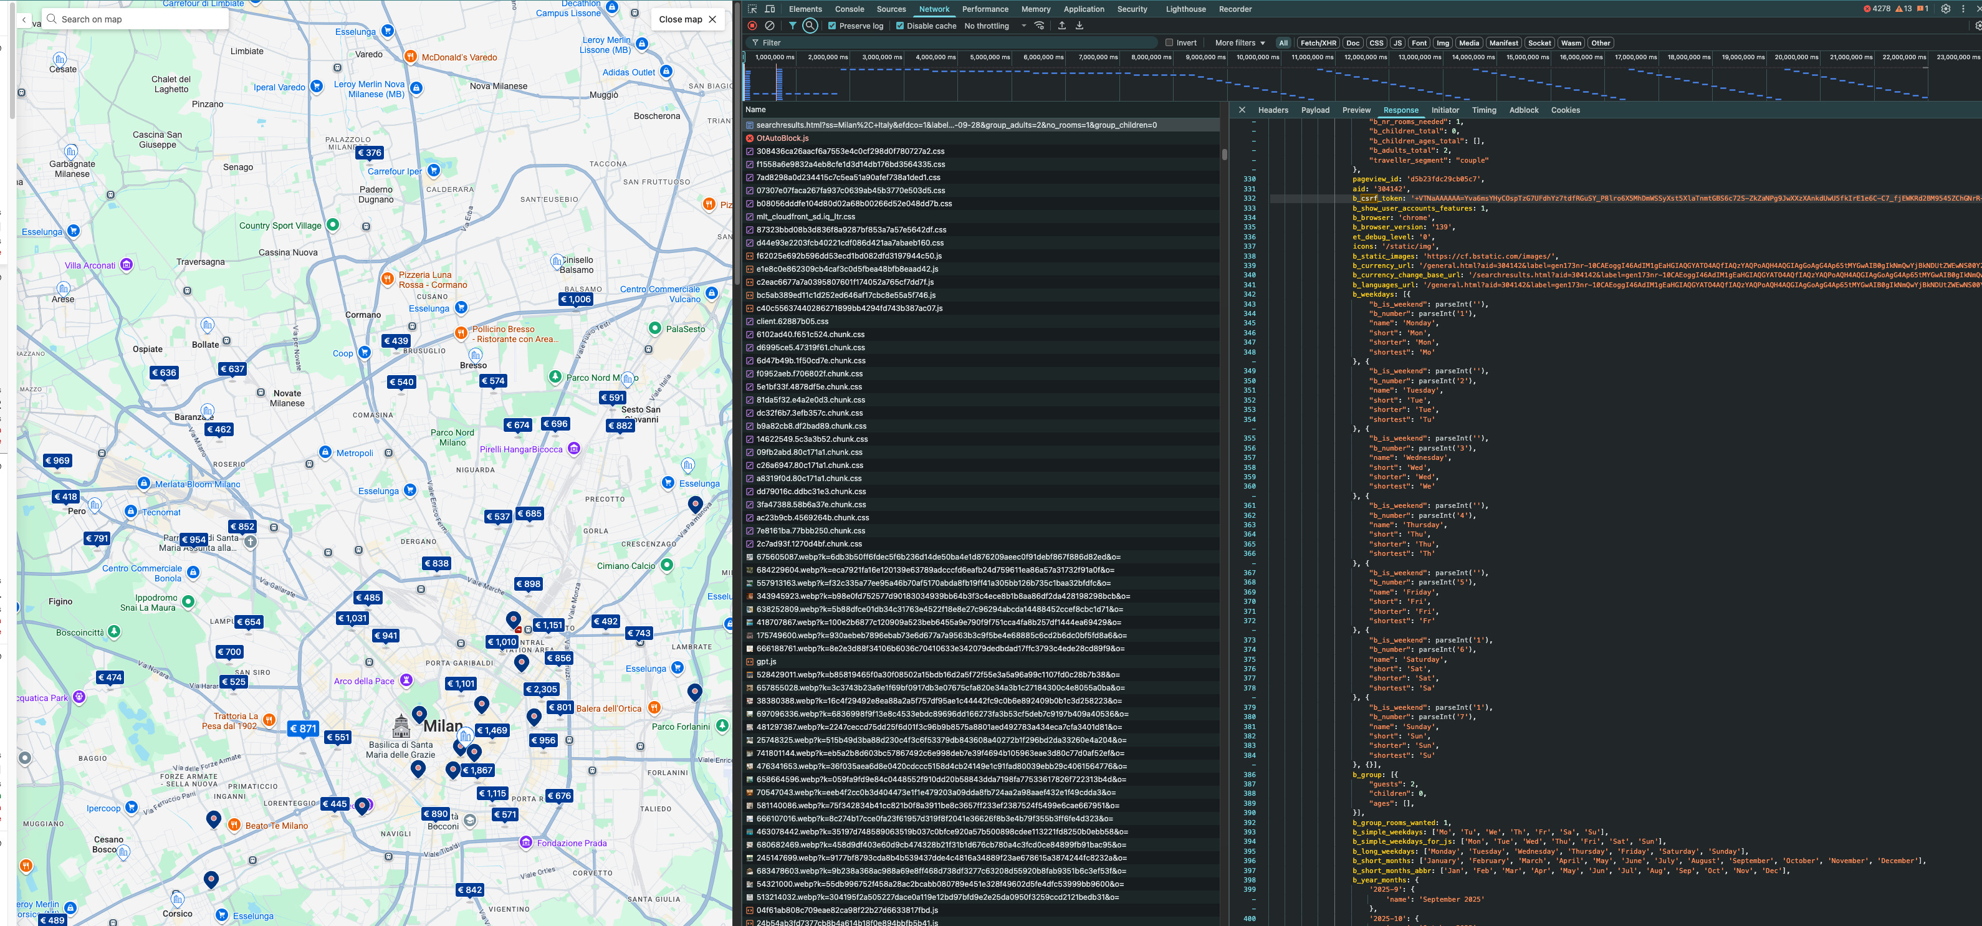The width and height of the screenshot is (1982, 926).
Task: Enable the Invert filter checkbox
Action: (1169, 43)
